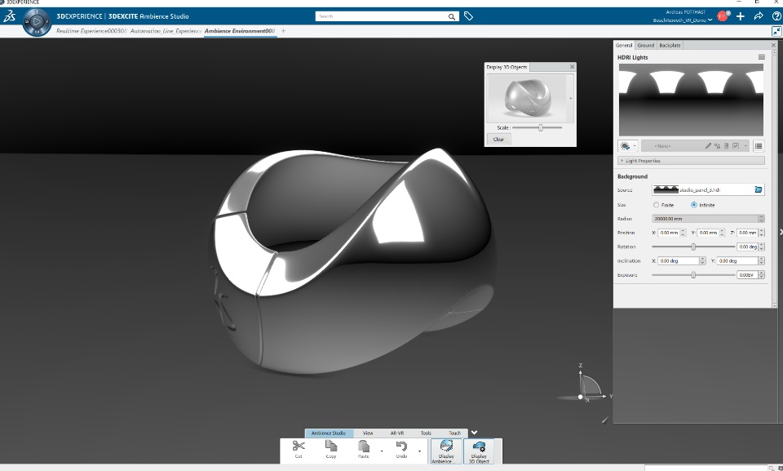This screenshot has height=471, width=783.
Task: Open the lights list icon
Action: click(x=759, y=146)
